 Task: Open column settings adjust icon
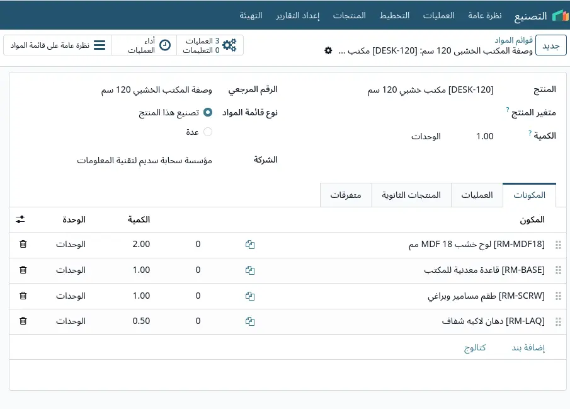coord(20,219)
